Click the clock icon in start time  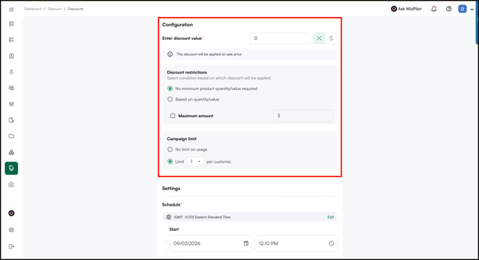tap(332, 244)
